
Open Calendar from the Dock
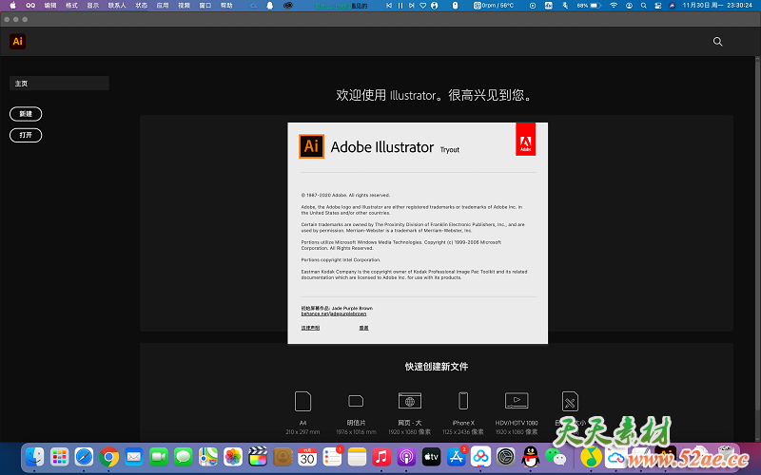pyautogui.click(x=307, y=457)
